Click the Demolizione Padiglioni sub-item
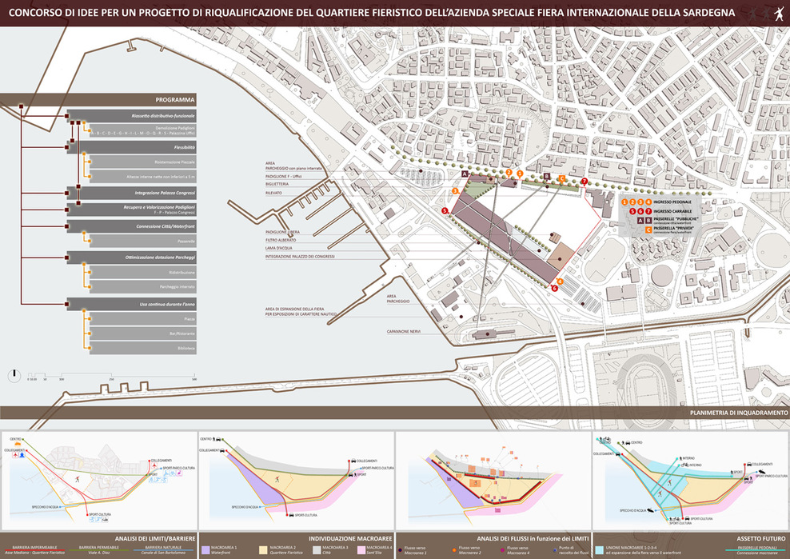Image resolution: width=790 pixels, height=559 pixels. [x=142, y=130]
